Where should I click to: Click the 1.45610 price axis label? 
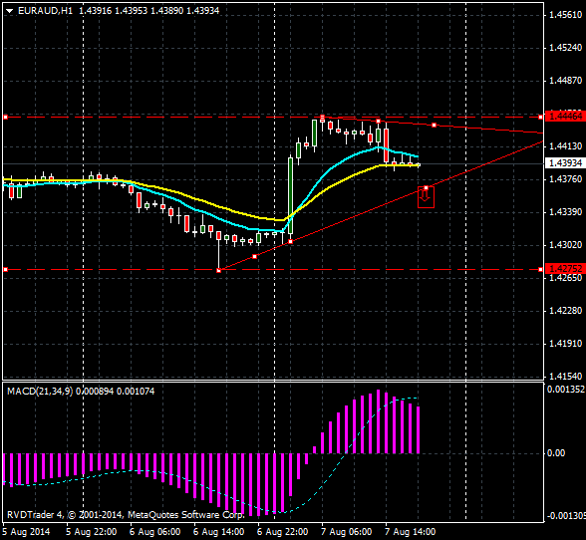(565, 15)
